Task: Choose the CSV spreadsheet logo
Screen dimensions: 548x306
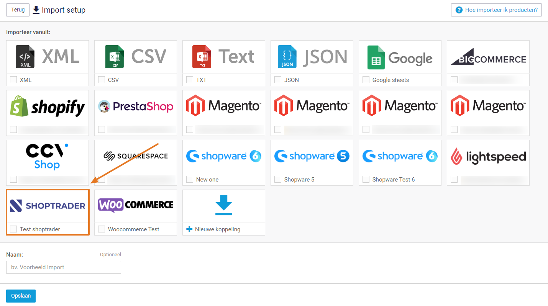Action: (x=136, y=57)
